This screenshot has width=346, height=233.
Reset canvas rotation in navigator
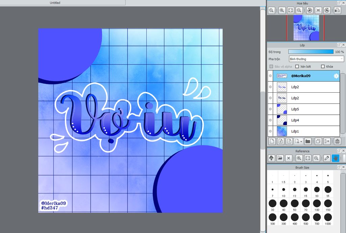(318, 10)
